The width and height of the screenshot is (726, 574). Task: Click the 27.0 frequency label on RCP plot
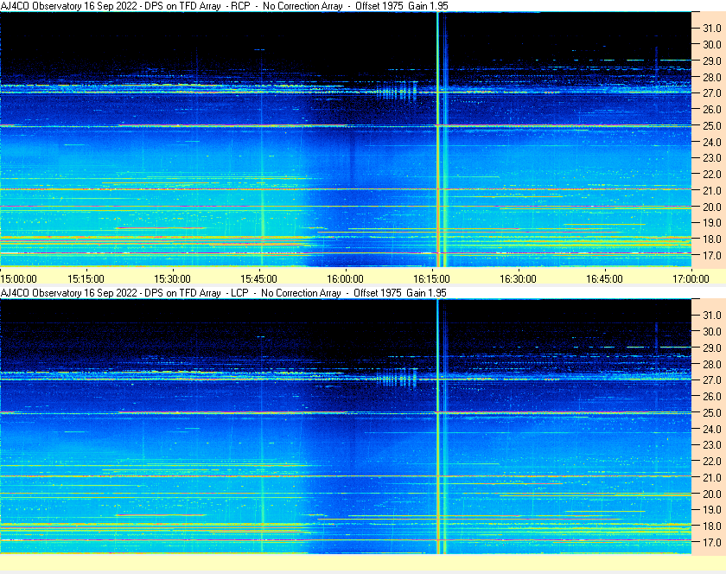712,93
